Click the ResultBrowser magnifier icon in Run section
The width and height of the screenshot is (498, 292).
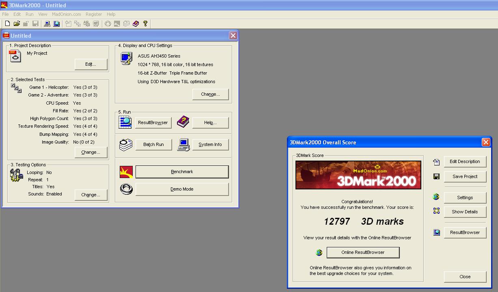[x=125, y=122]
